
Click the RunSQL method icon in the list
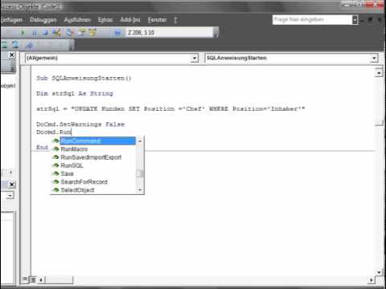[x=55, y=165]
